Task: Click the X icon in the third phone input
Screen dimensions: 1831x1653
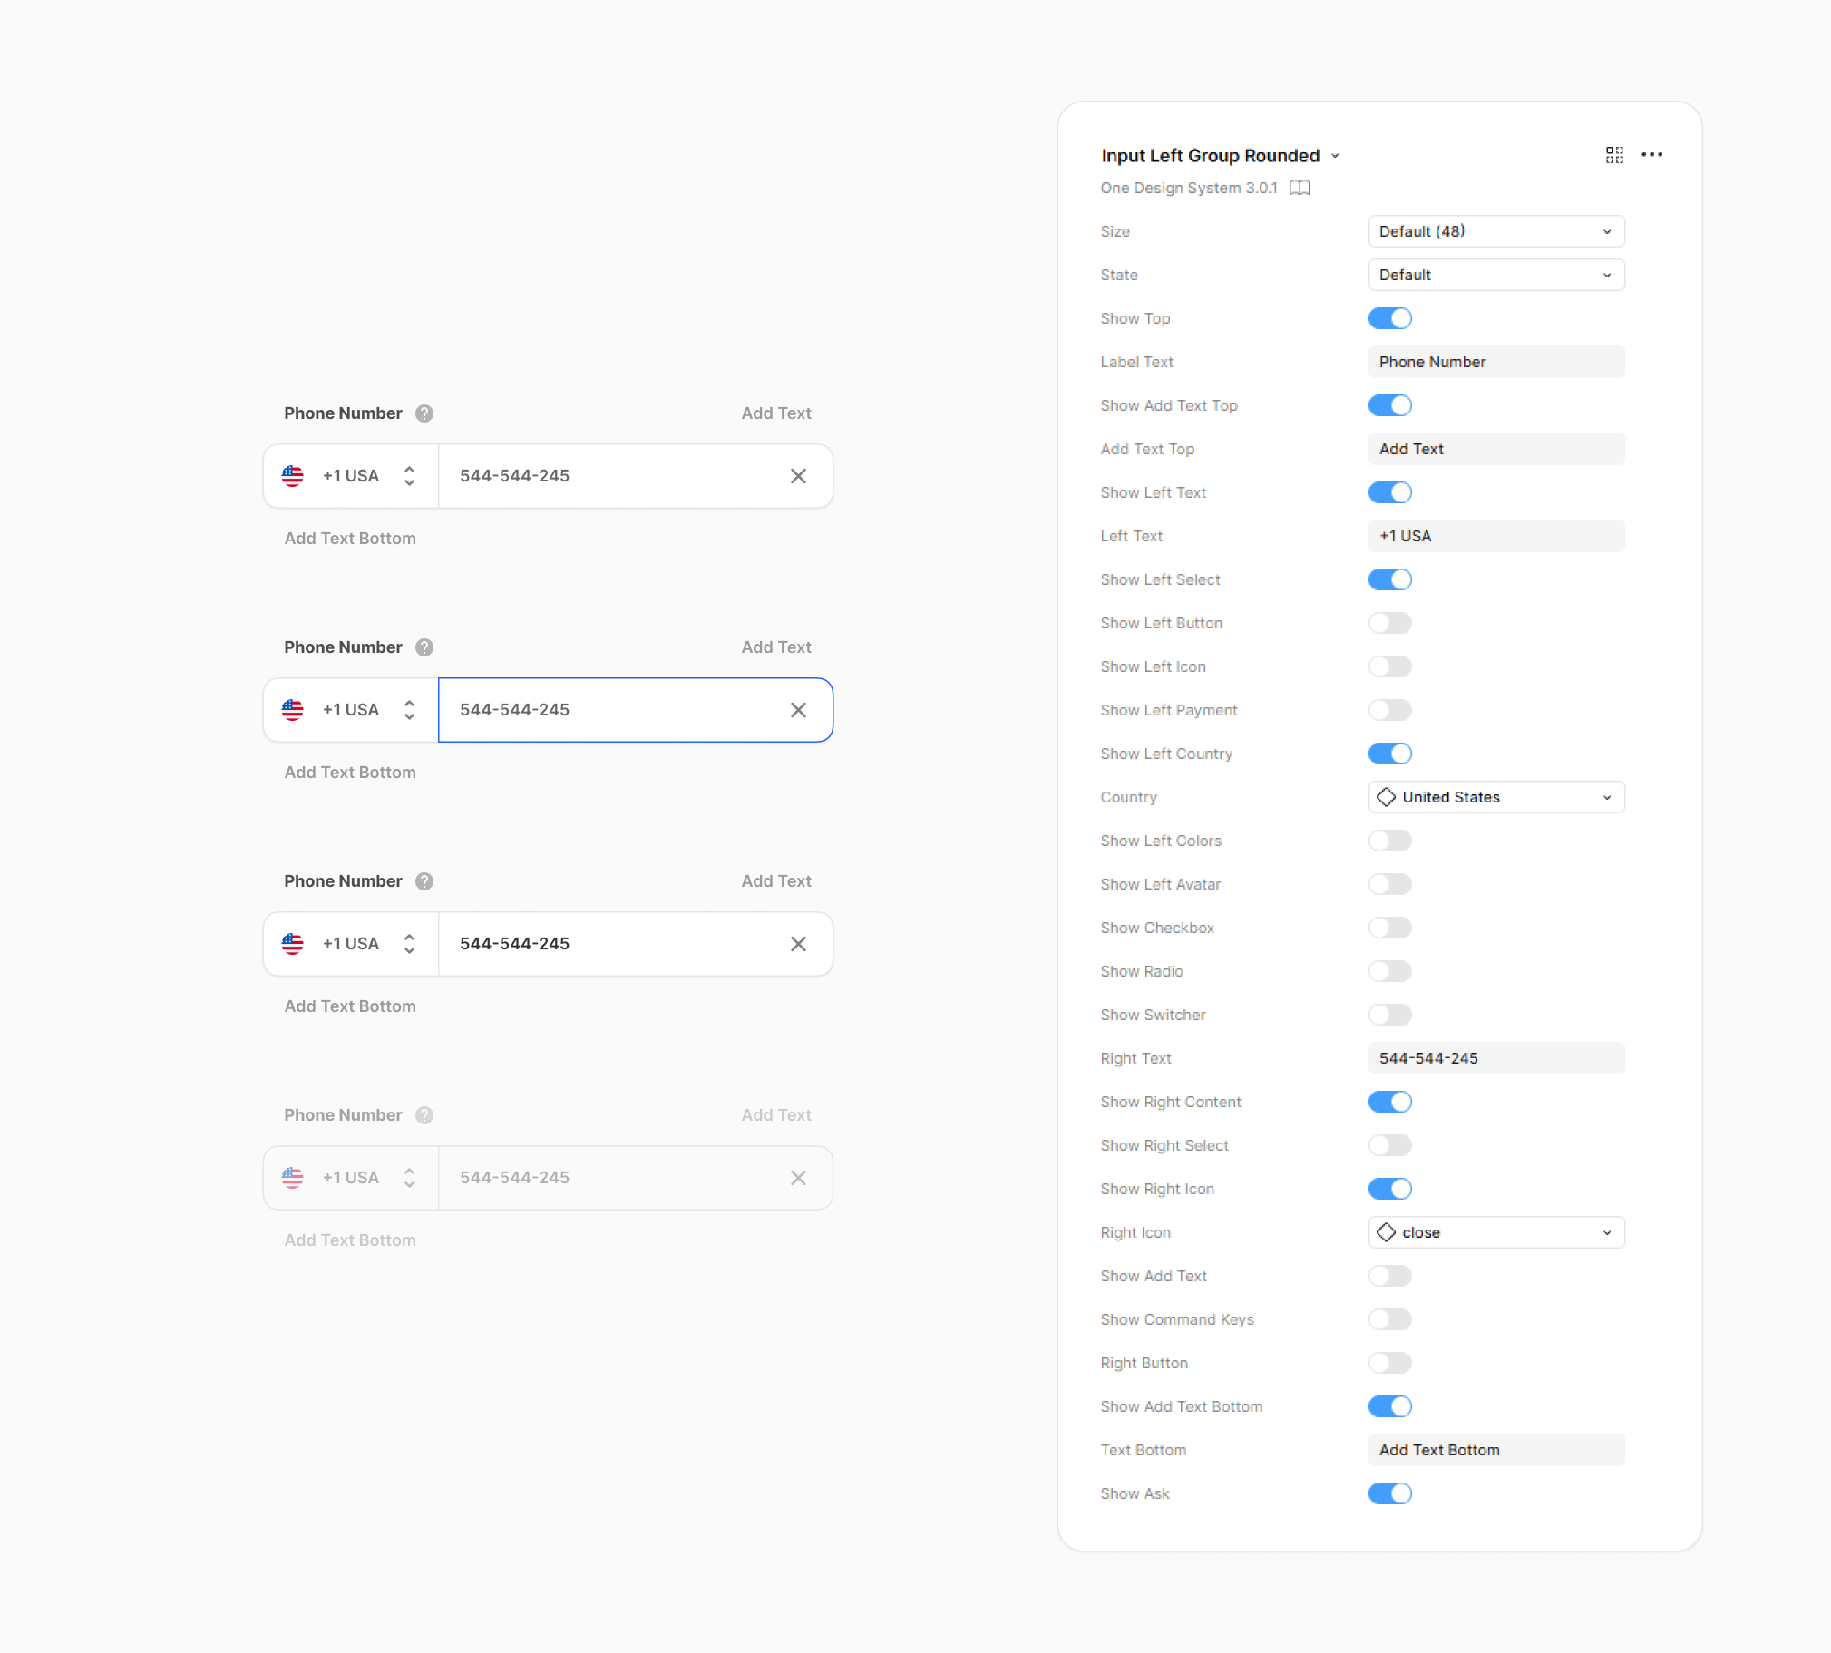Action: point(797,944)
